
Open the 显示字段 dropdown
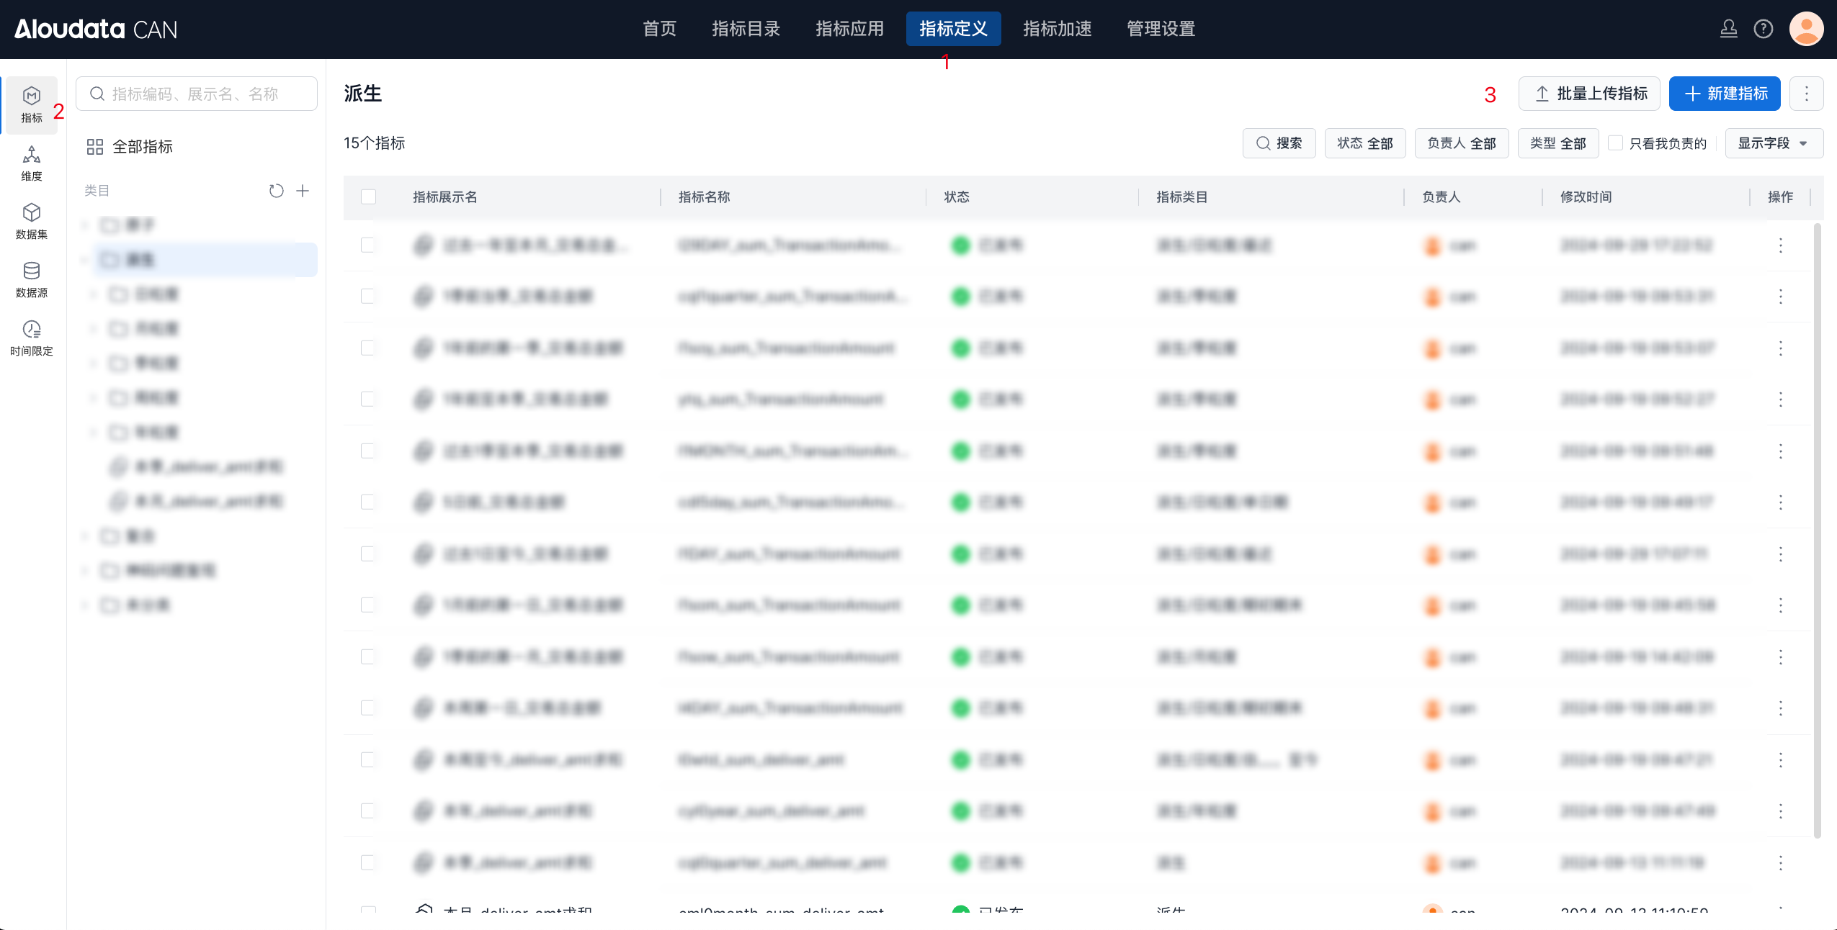tap(1773, 143)
